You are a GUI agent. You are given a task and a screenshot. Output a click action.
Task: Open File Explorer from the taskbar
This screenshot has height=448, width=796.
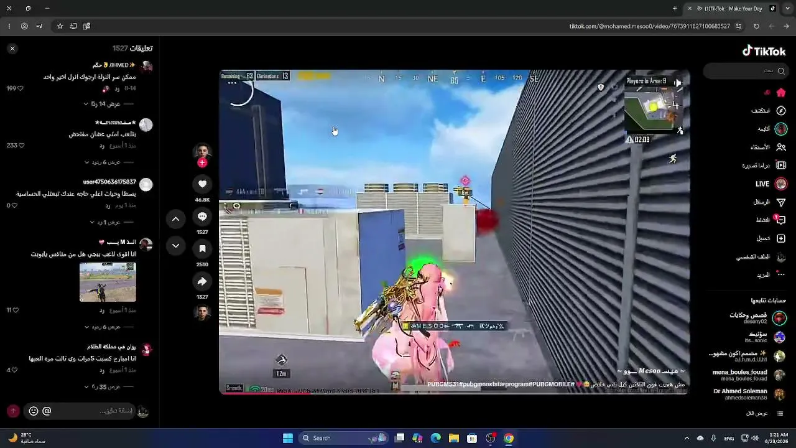[x=454, y=438]
